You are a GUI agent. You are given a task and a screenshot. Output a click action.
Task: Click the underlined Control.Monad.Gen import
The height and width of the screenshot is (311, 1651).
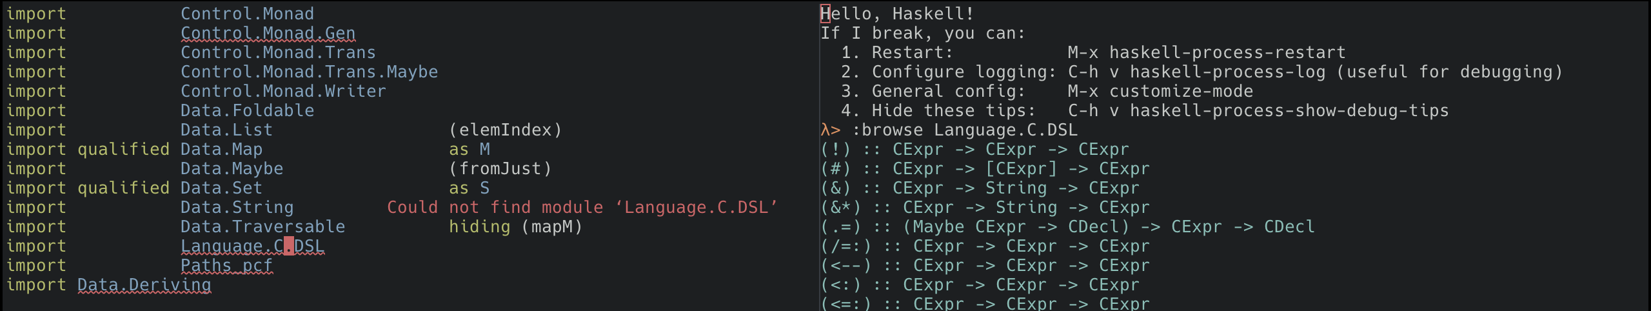pos(268,33)
